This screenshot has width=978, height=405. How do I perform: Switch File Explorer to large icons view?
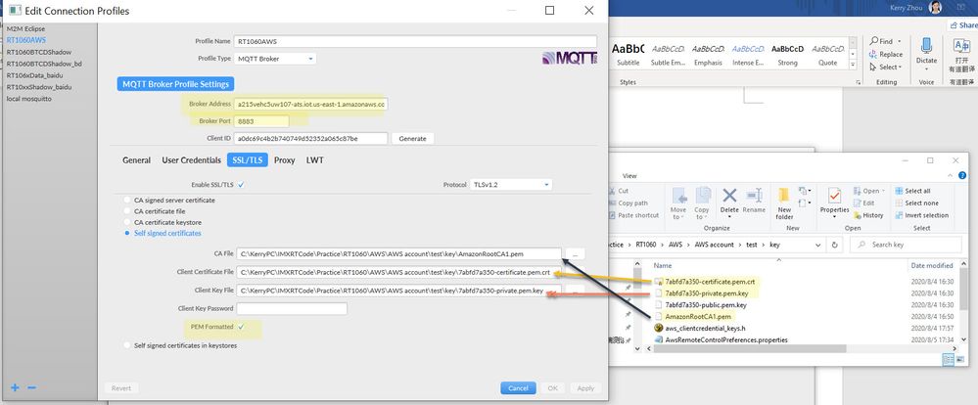(959, 360)
